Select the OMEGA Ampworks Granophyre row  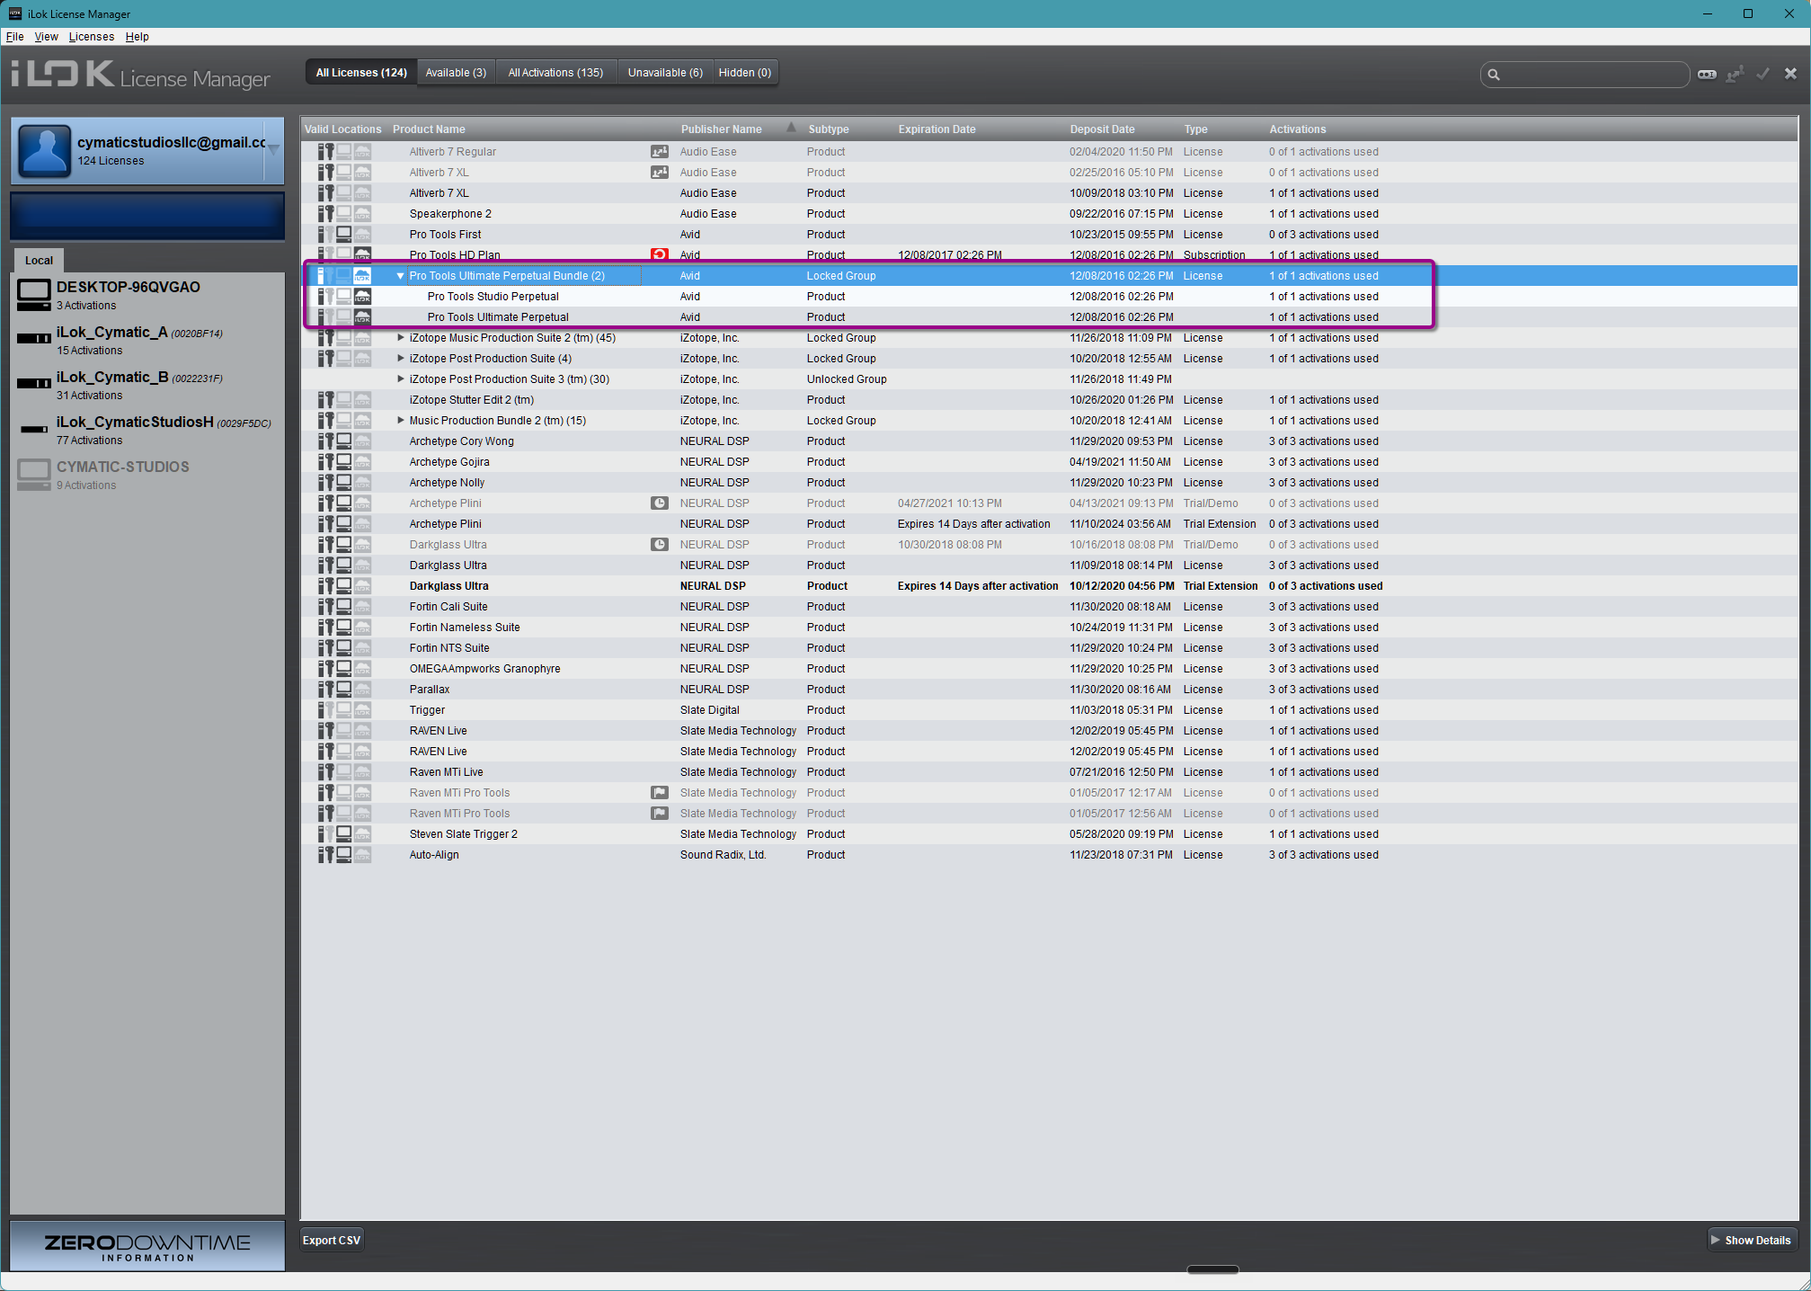click(x=1048, y=669)
